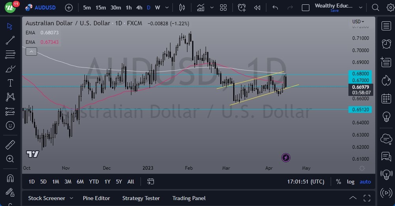
Task: Expand the timeframe interval dropdown
Action: (x=167, y=8)
